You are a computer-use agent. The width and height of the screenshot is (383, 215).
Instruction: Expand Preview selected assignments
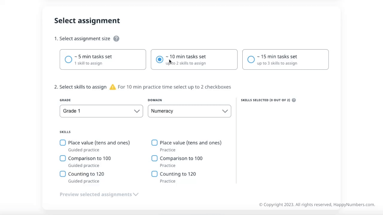coord(96,194)
